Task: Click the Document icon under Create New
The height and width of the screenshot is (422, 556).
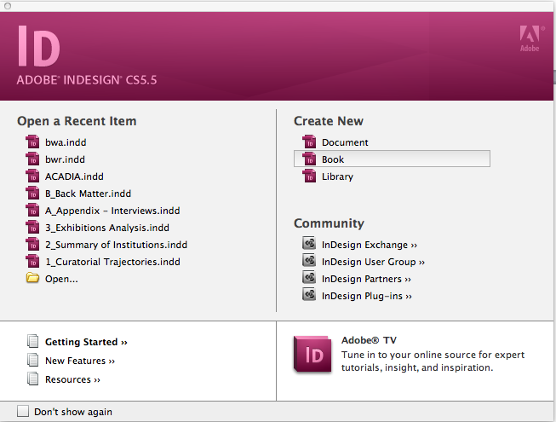Action: (309, 142)
